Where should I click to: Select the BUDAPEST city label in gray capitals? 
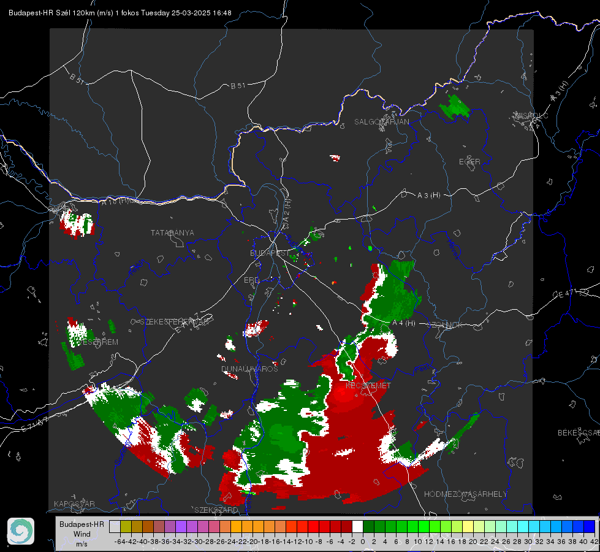click(270, 253)
